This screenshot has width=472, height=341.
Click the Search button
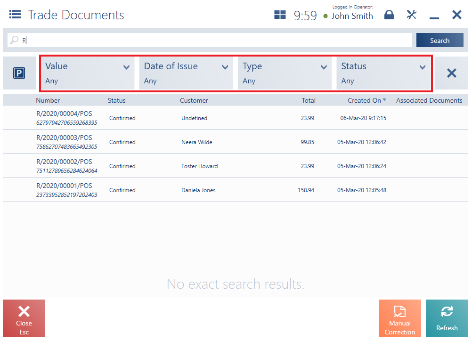click(440, 40)
